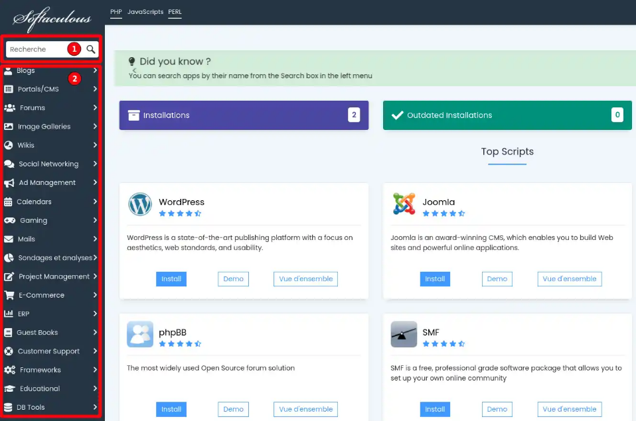Open phpBB Vue d'ensemble link
Viewport: 636px width, 421px height.
(305, 409)
